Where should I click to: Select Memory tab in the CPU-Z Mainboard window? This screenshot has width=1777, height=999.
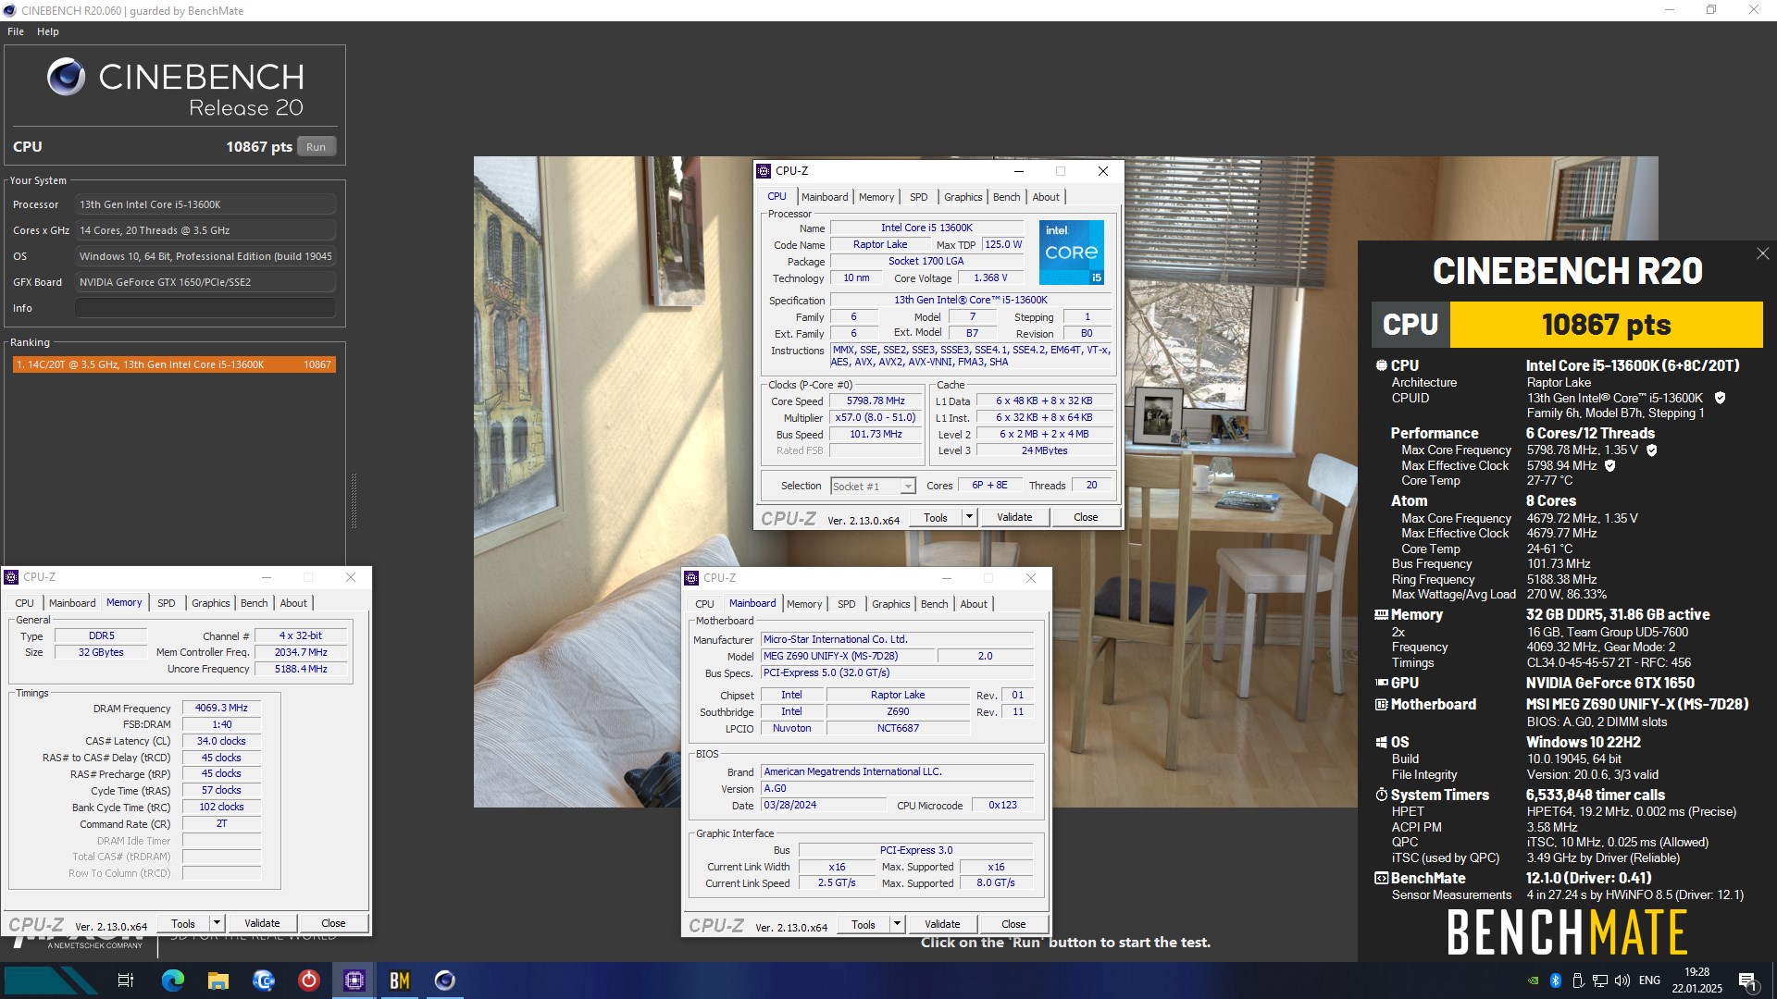[x=804, y=604]
